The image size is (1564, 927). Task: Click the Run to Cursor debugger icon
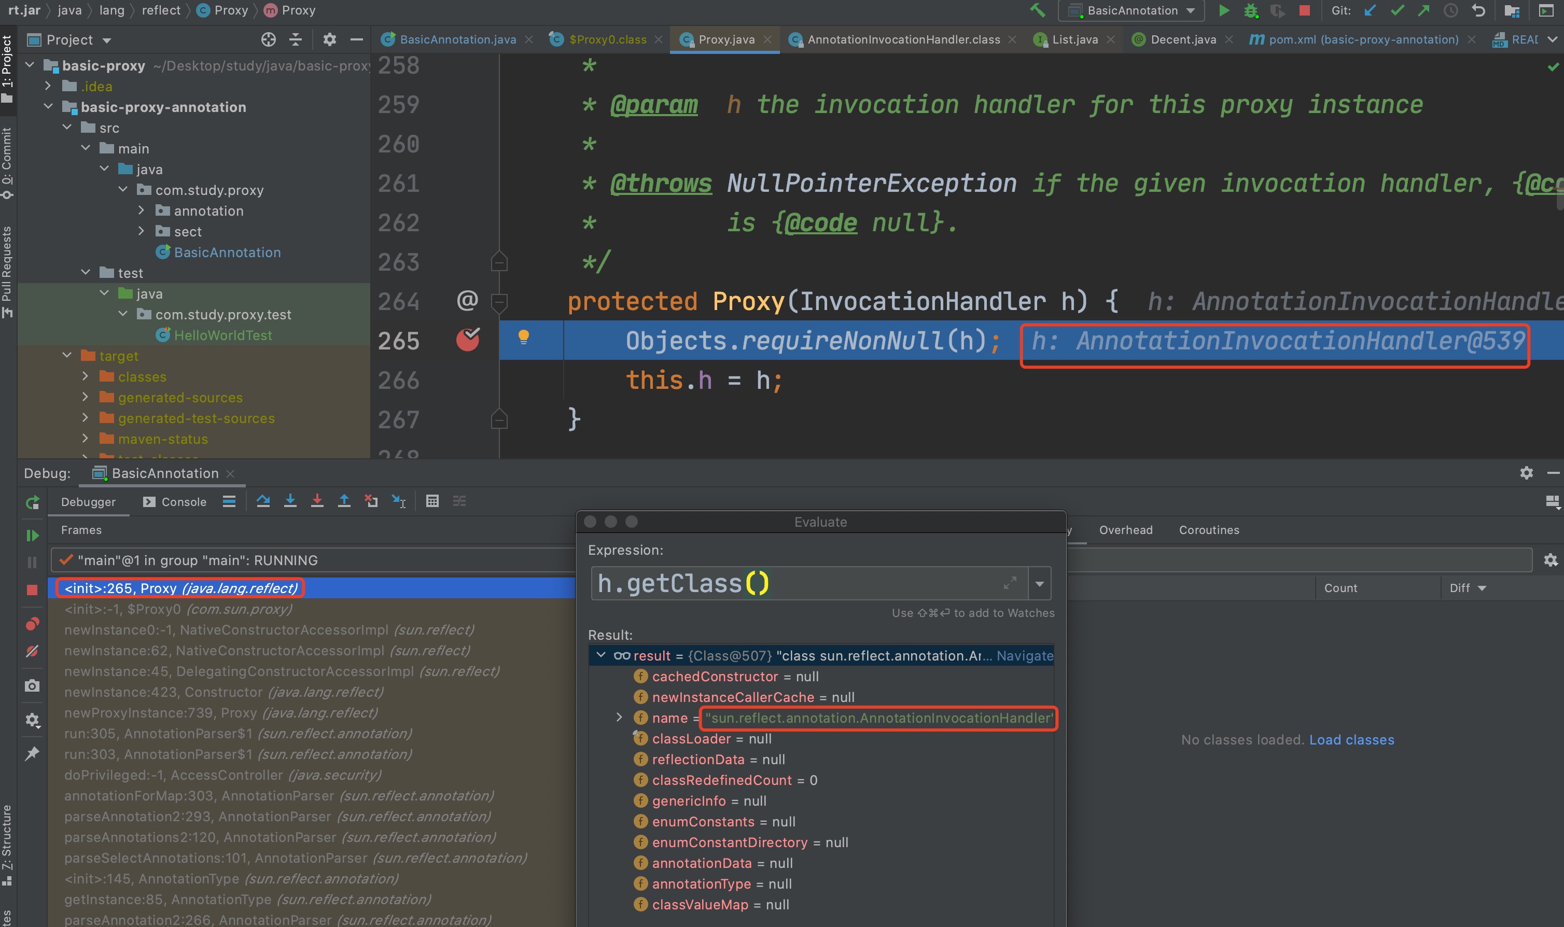[398, 501]
